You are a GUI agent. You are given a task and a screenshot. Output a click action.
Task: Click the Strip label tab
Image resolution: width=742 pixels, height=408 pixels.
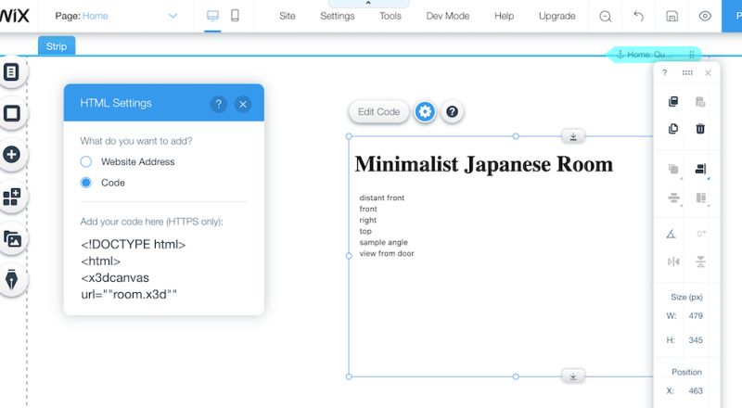pyautogui.click(x=57, y=46)
